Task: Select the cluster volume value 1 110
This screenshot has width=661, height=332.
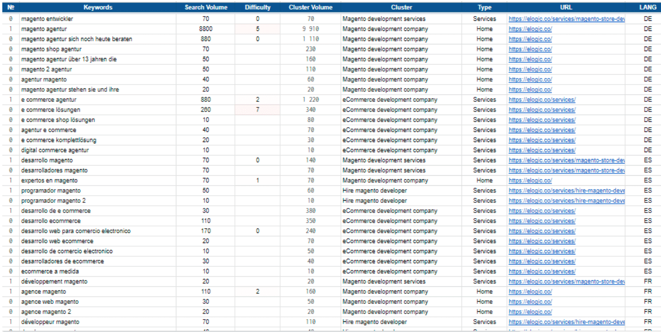Action: (311, 39)
